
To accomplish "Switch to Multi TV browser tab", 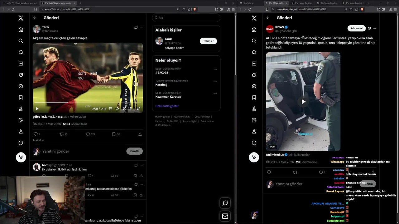I will 21,3.
